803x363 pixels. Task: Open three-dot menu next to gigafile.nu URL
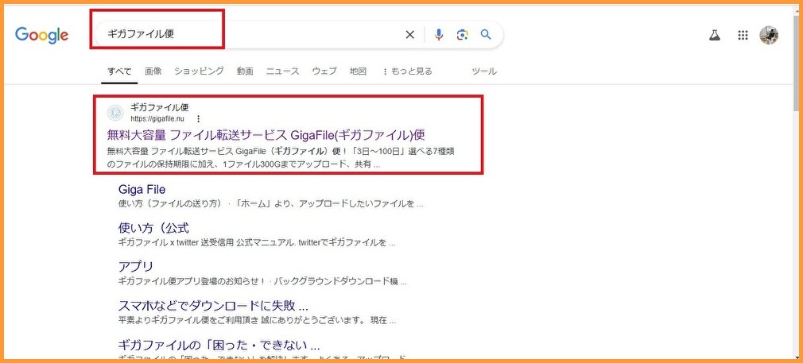pos(198,119)
